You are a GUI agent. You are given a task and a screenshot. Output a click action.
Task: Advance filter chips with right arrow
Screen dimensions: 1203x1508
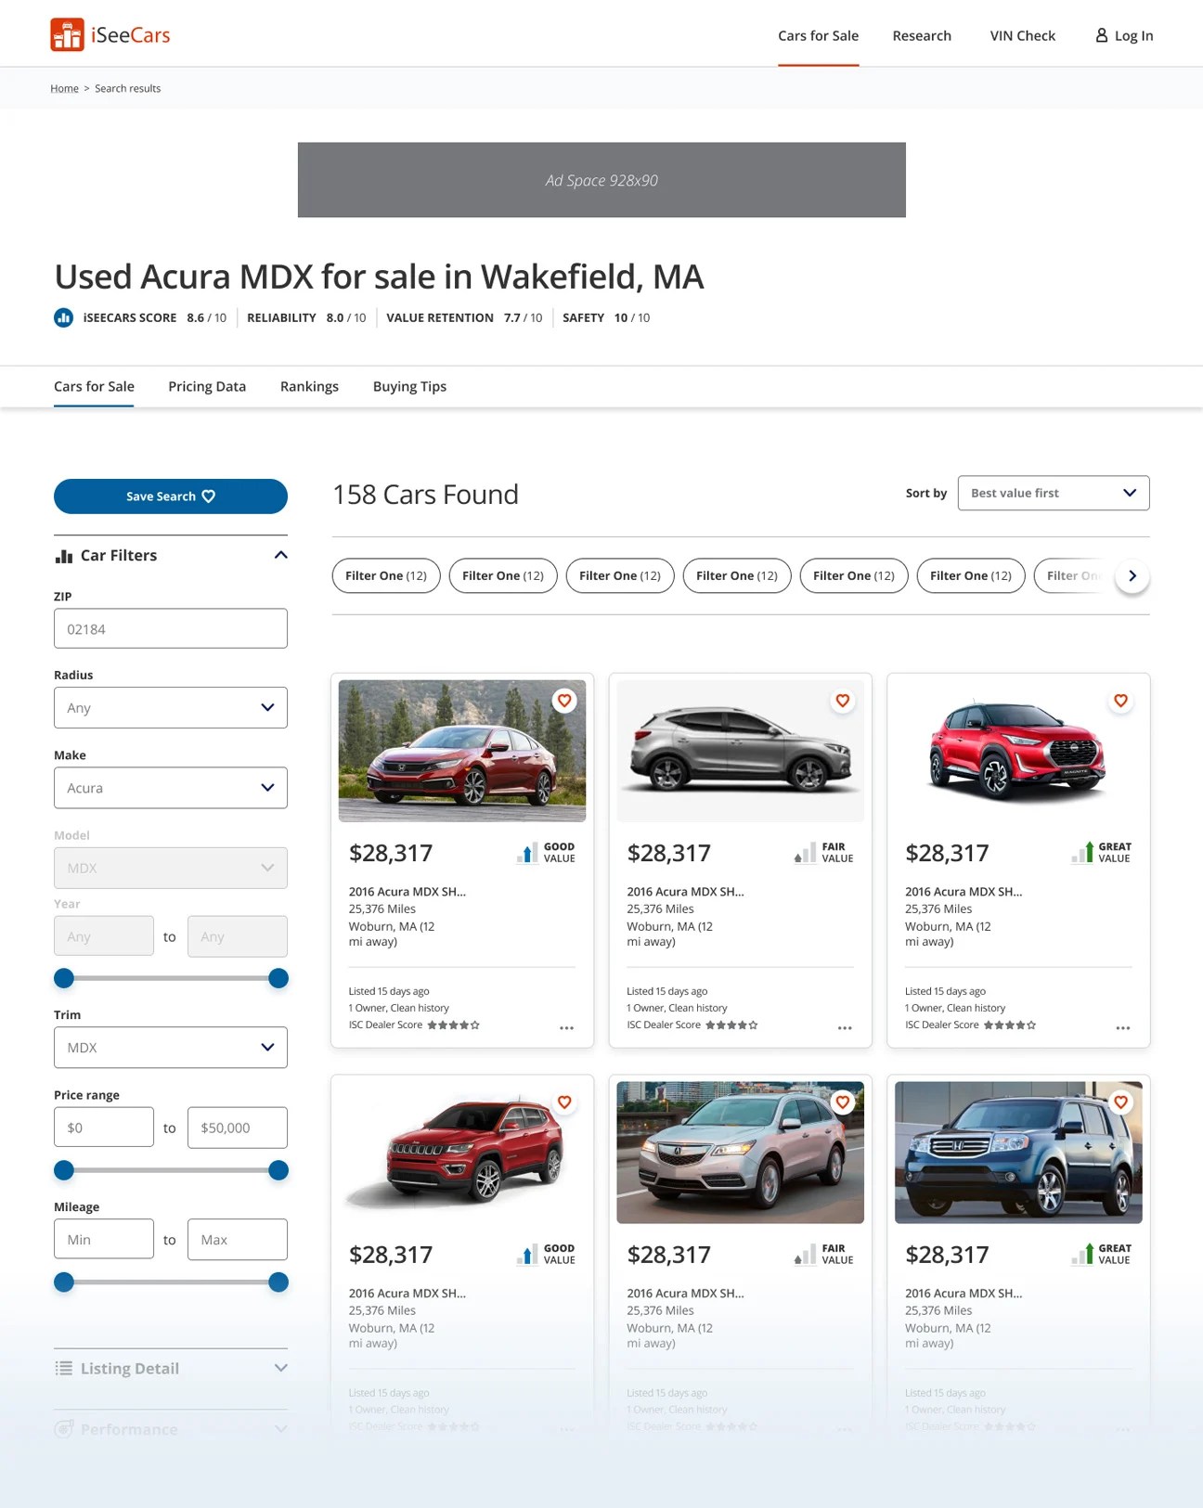pyautogui.click(x=1132, y=575)
